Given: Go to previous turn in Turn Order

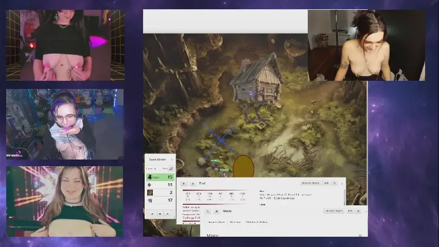Looking at the screenshot, I should point(152,214).
